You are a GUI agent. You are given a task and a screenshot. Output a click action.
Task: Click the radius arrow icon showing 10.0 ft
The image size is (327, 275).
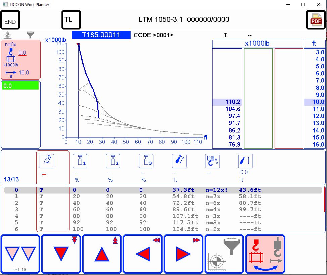pos(11,72)
